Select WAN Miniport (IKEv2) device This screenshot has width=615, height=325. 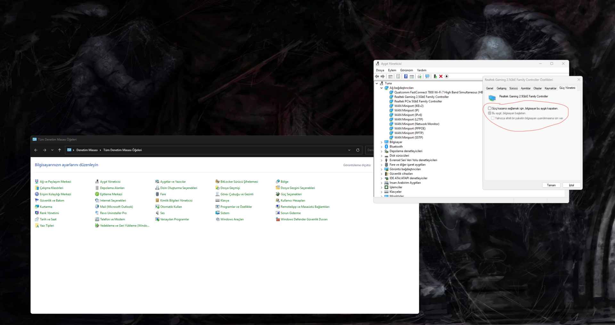[x=409, y=106]
